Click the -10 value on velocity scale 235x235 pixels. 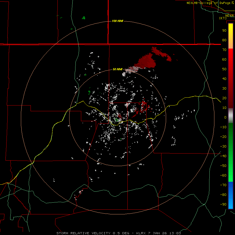[223, 127]
